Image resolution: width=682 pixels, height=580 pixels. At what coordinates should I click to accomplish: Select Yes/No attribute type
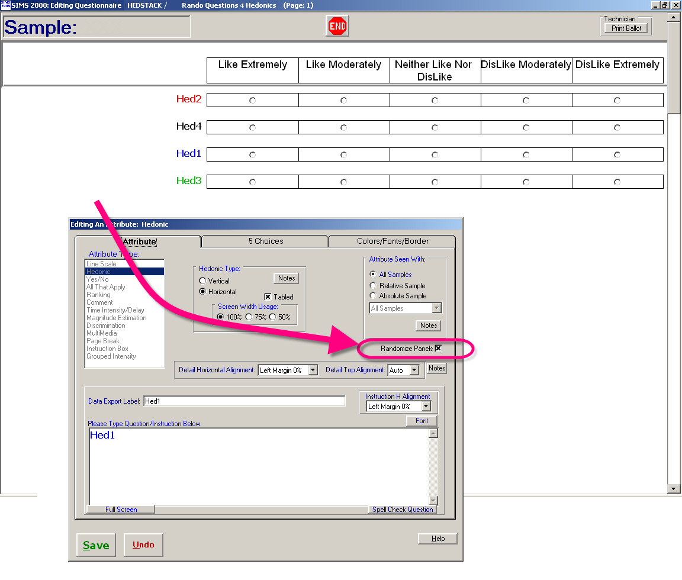(124, 279)
